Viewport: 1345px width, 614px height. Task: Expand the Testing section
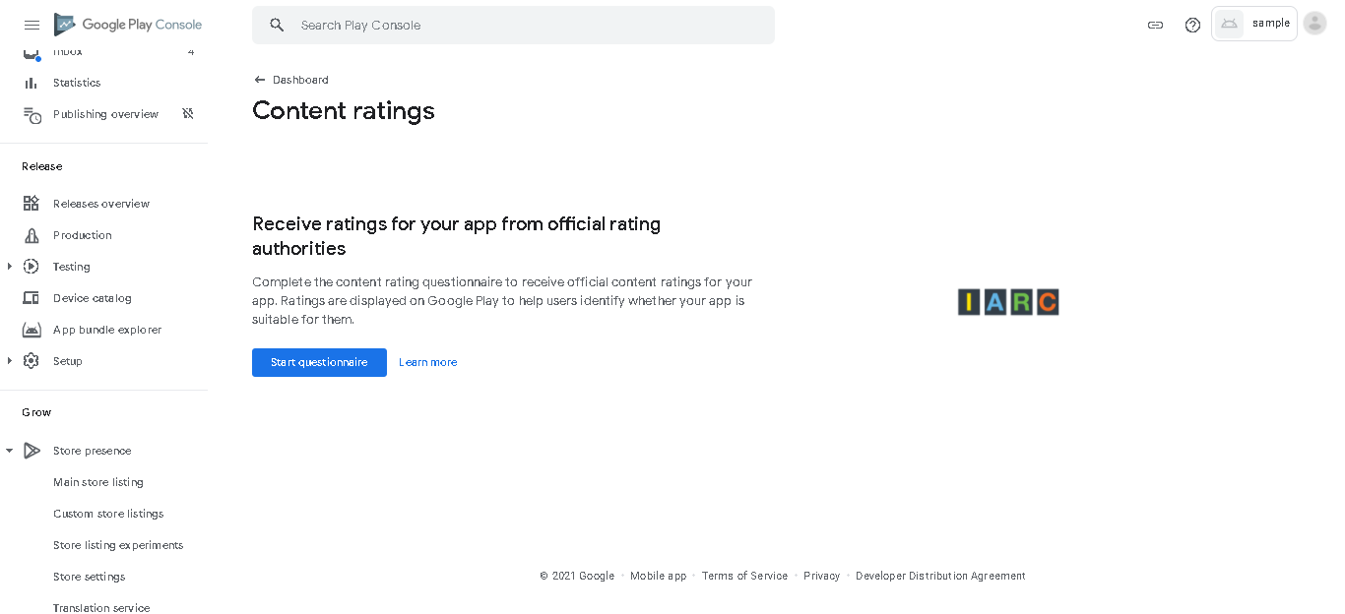[9, 267]
